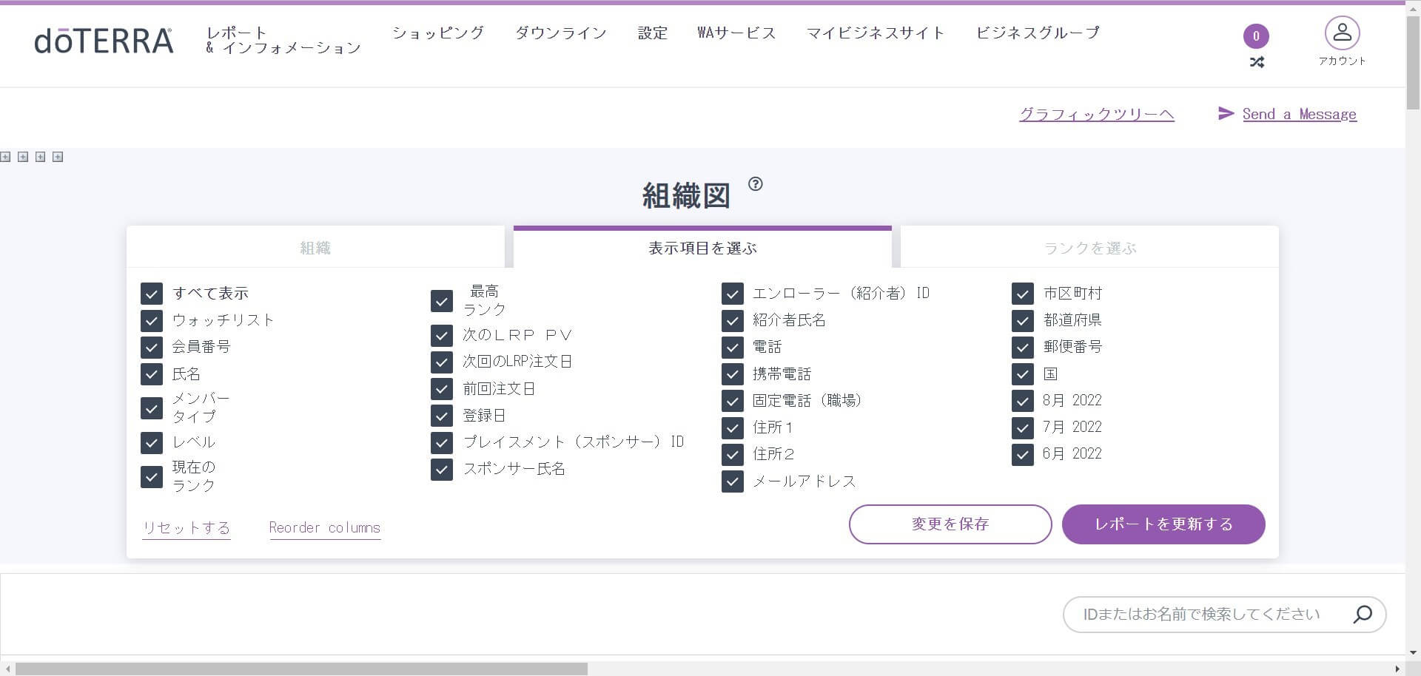Switch to the ランクを選ぶ tab
Viewport: 1421px width, 676px height.
click(1089, 248)
